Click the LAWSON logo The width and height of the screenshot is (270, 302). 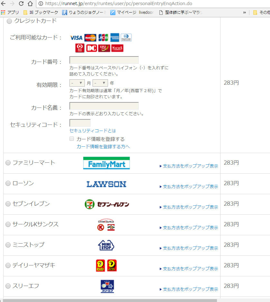tap(106, 184)
